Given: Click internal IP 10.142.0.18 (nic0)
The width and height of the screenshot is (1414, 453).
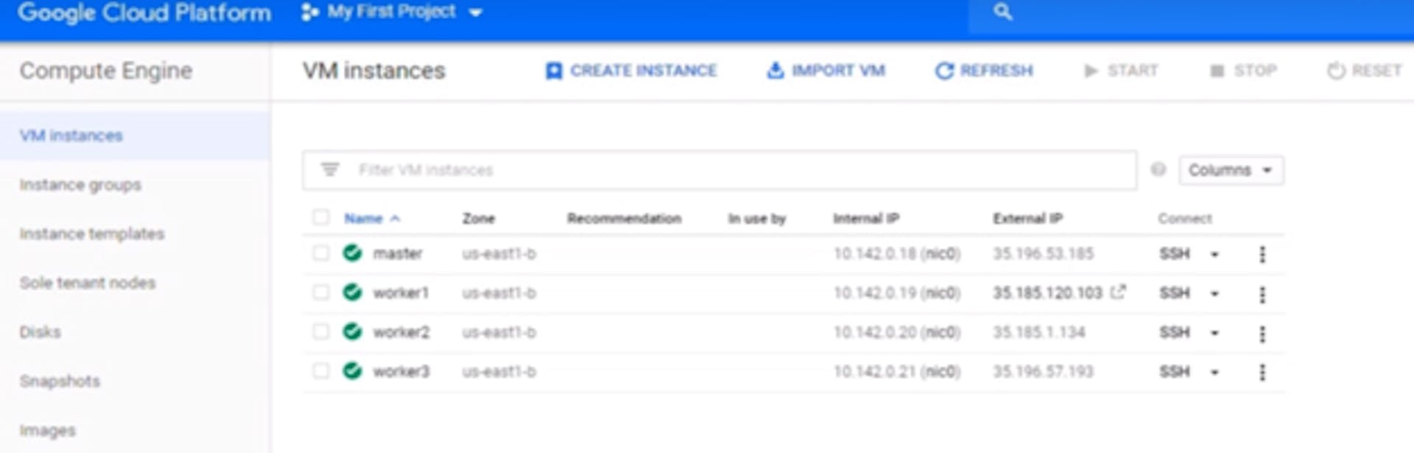Looking at the screenshot, I should tap(897, 254).
